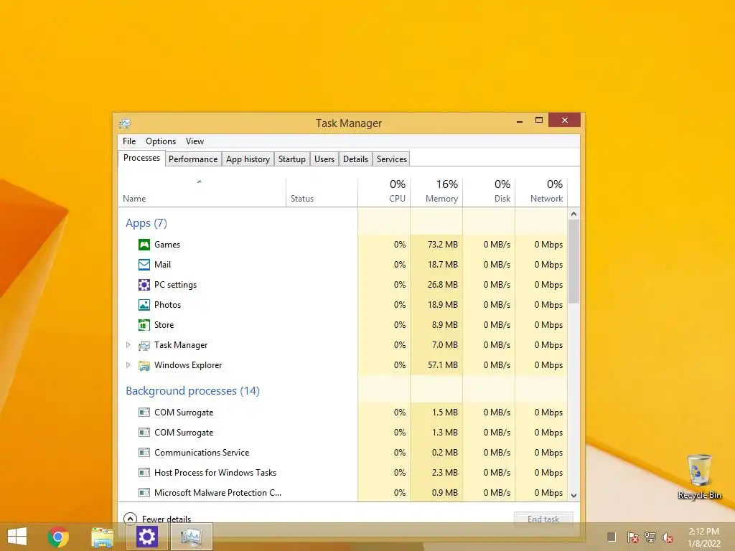Click the 26.8 MB memory value
Screen dimensions: 735x551
pyautogui.click(x=442, y=285)
